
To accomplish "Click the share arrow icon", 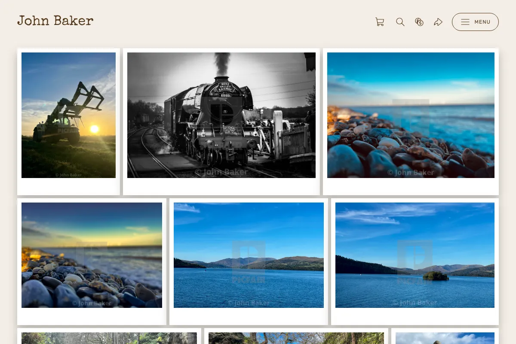I will click(438, 22).
